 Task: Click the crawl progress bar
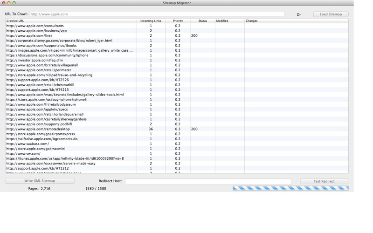click(x=290, y=188)
